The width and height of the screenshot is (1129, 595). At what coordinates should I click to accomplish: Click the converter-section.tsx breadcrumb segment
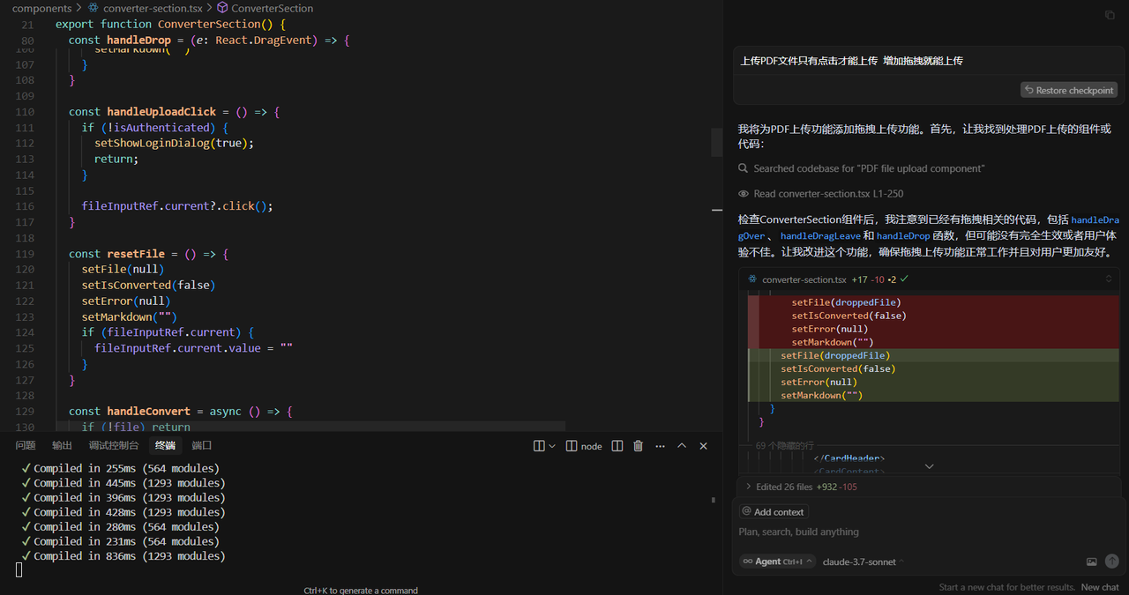pos(153,8)
